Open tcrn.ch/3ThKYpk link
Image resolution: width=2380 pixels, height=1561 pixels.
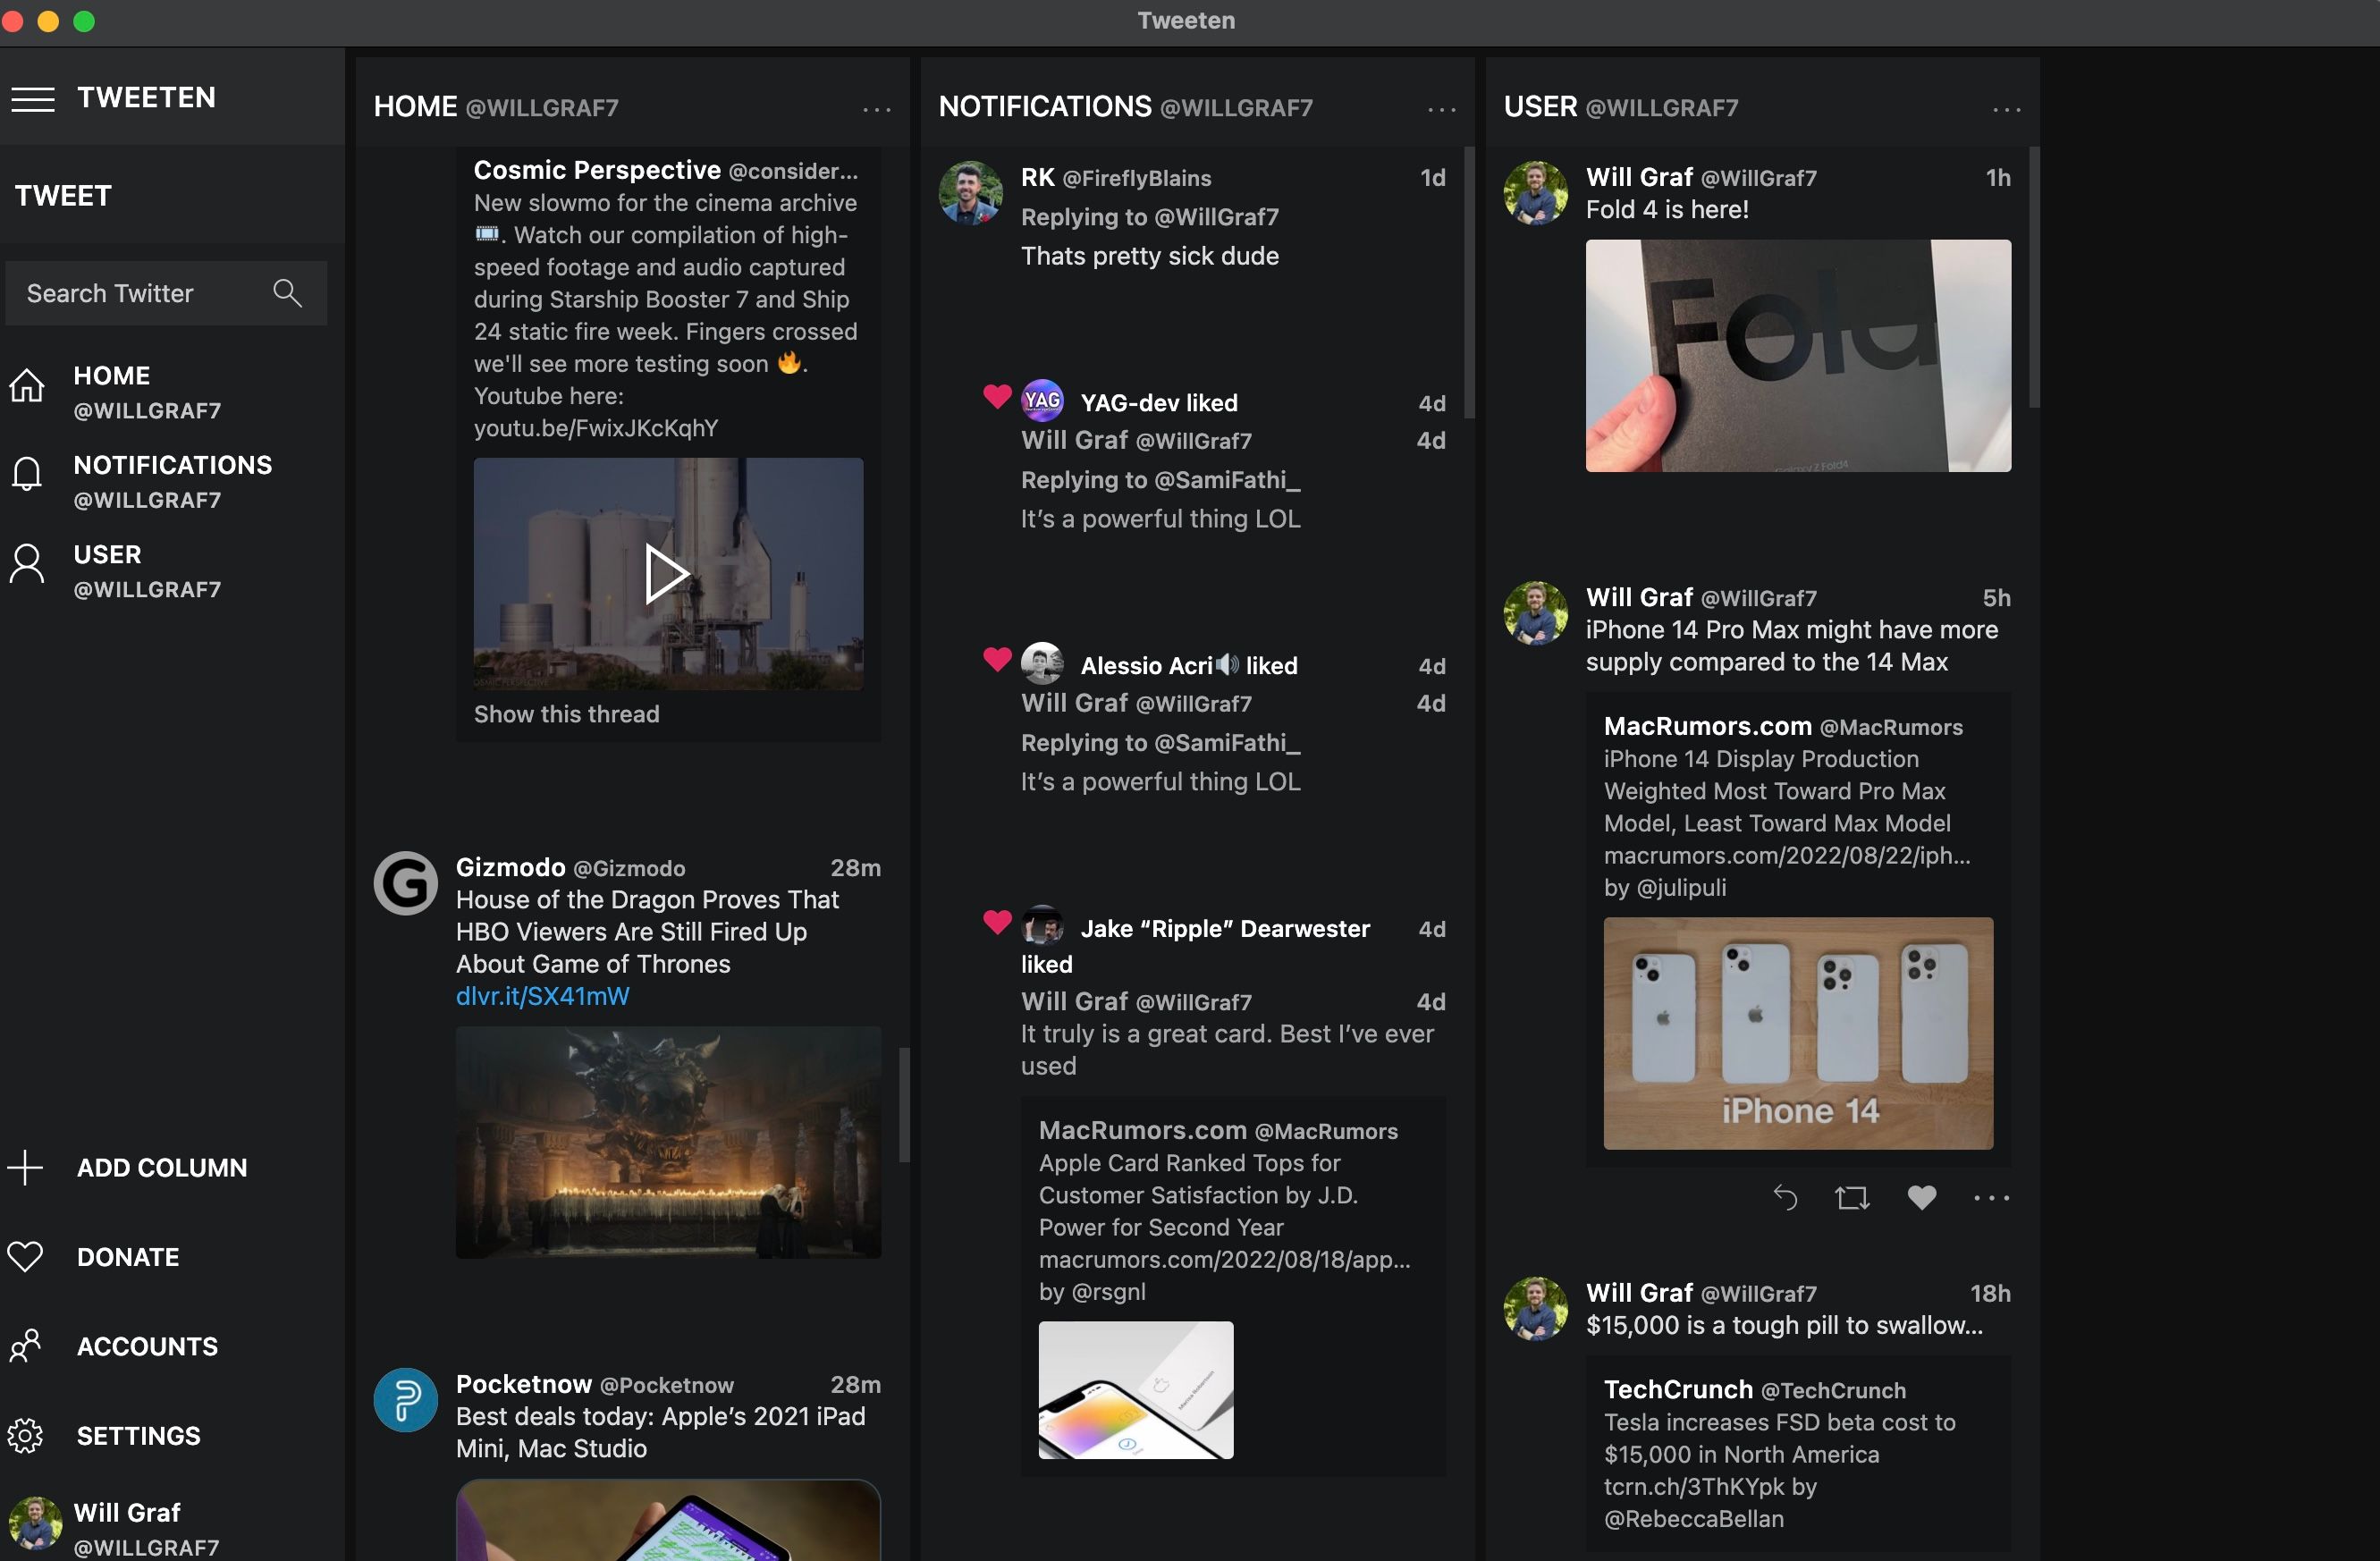point(1695,1486)
